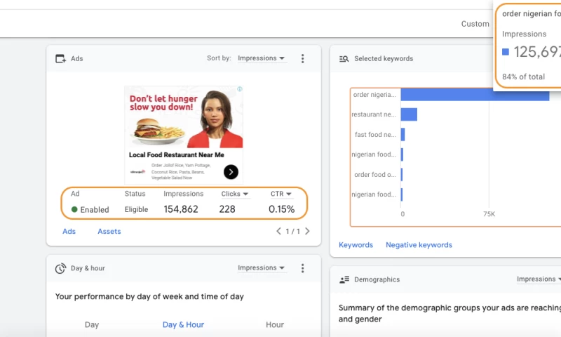561x337 pixels.
Task: Click the Demographics people icon
Action: 344,279
